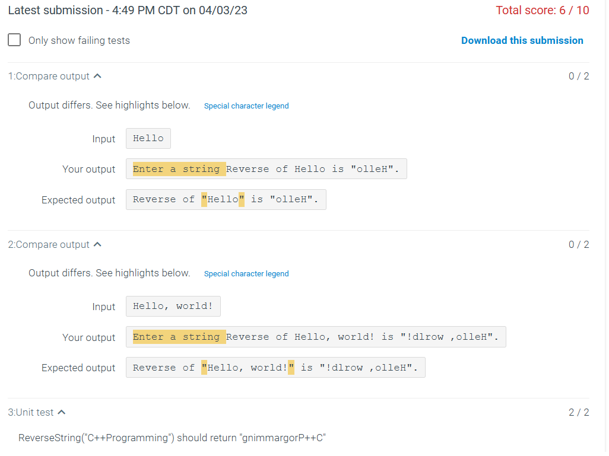
Task: Click the 2/2 score beside Unit test
Action: [x=578, y=412]
